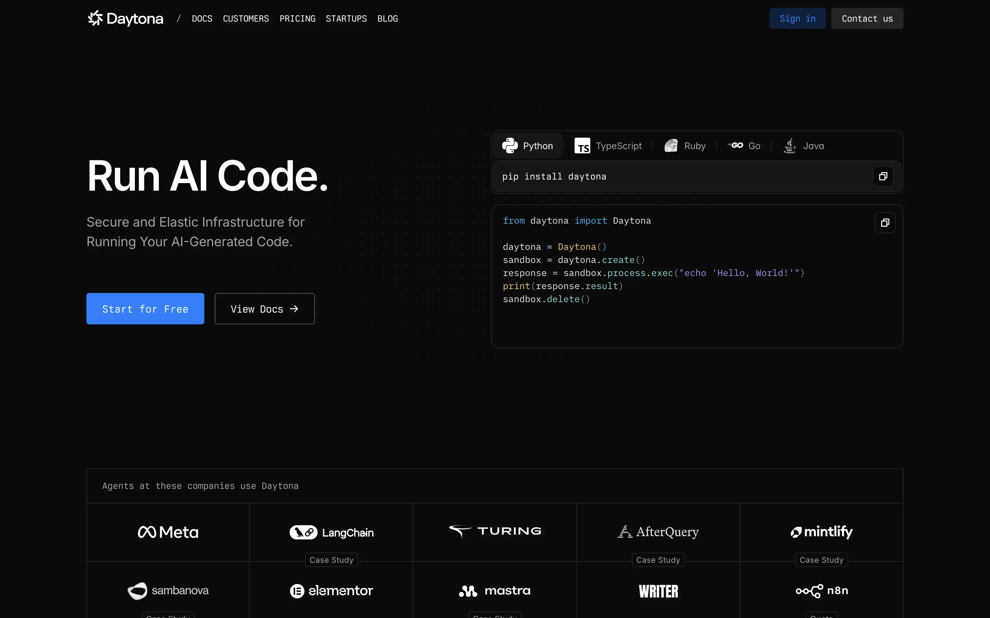Open the Startups navigation link

coord(346,19)
